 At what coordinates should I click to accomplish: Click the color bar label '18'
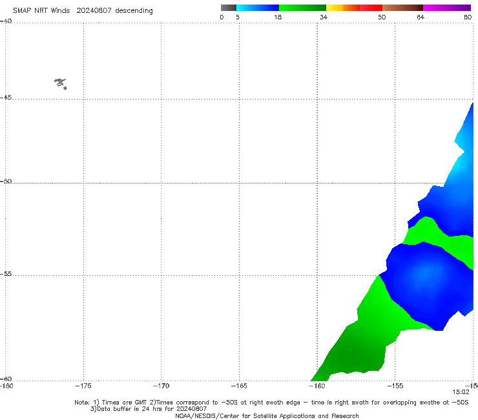pyautogui.click(x=278, y=17)
